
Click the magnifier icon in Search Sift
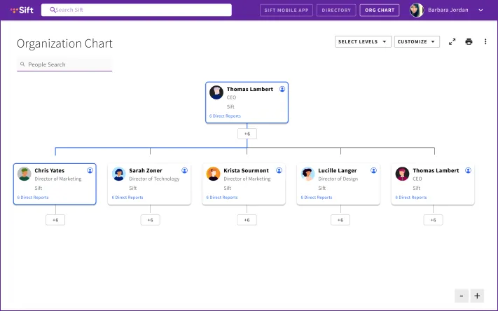pyautogui.click(x=53, y=10)
